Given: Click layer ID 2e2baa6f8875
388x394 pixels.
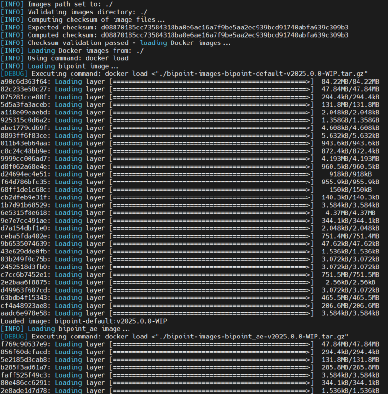Looking at the screenshot, I should (24, 282).
